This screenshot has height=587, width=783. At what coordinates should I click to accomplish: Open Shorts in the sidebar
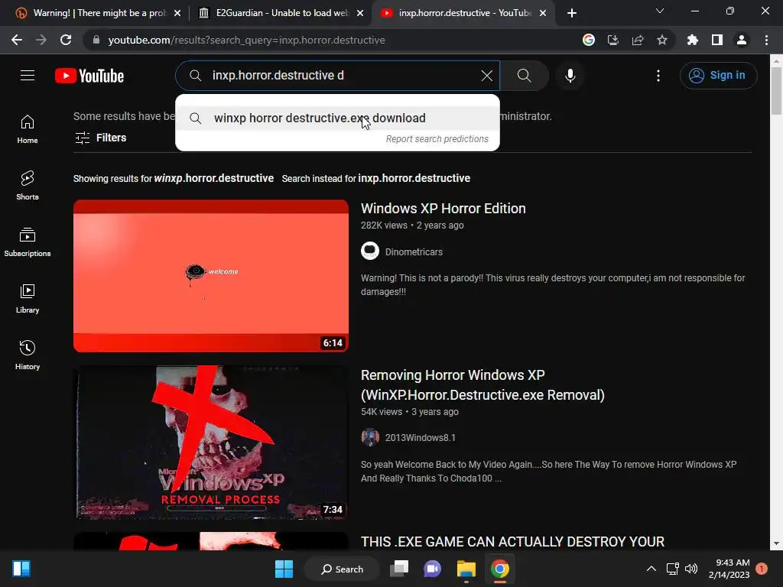click(x=28, y=186)
